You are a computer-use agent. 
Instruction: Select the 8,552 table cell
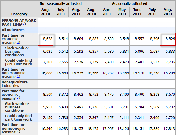pyautogui.click(x=137, y=39)
